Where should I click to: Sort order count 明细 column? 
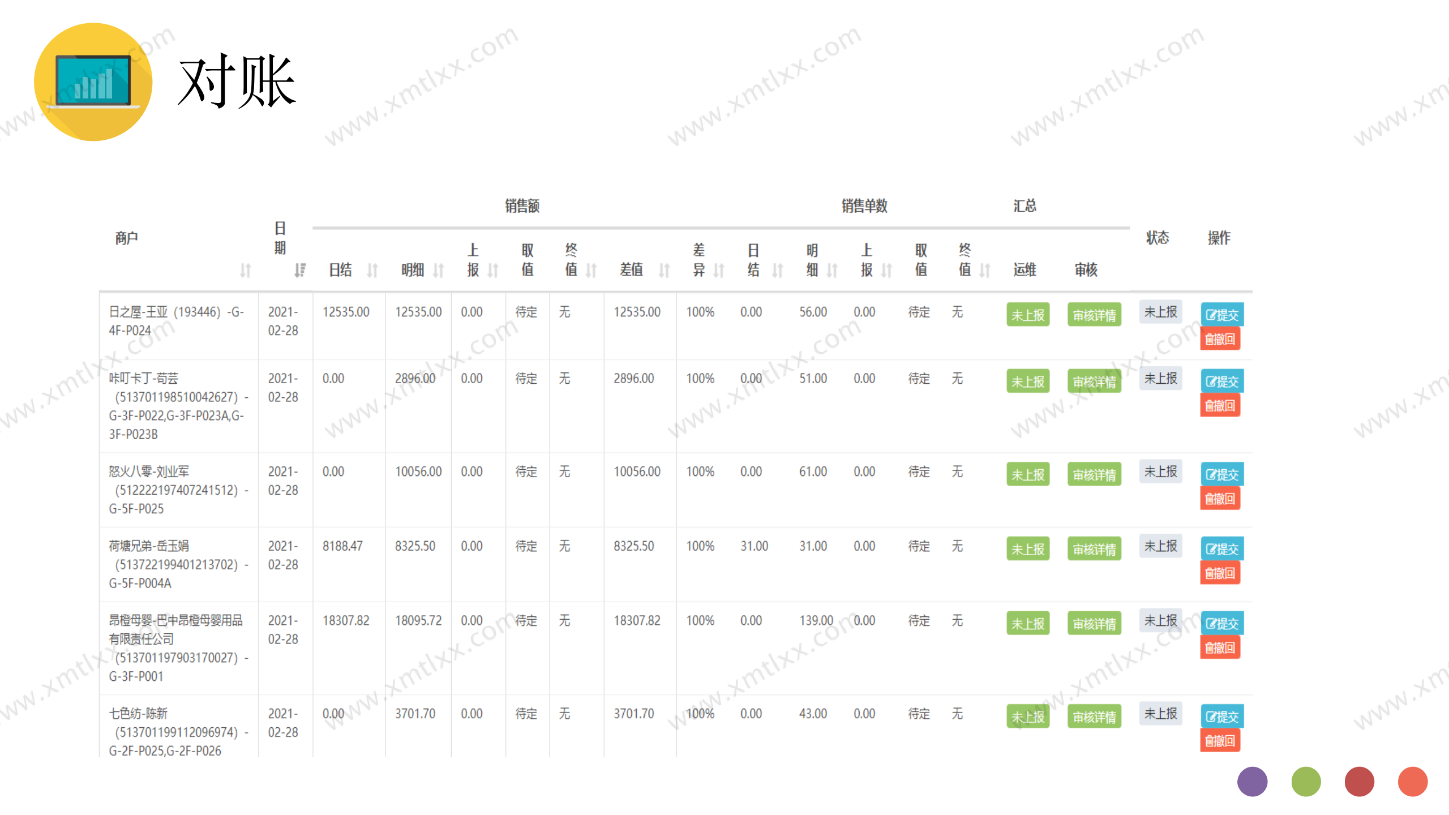pyautogui.click(x=832, y=271)
